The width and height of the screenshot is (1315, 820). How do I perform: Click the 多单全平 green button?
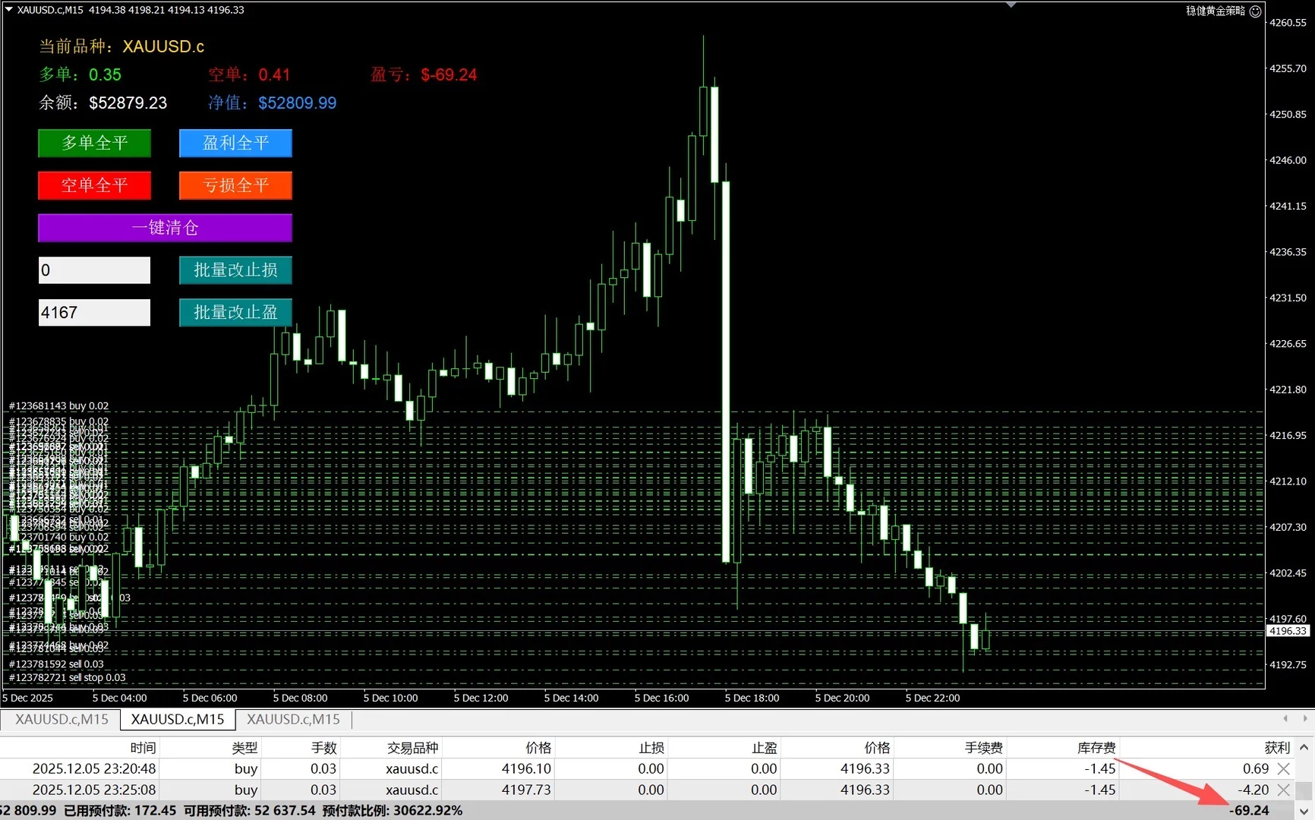pos(95,143)
